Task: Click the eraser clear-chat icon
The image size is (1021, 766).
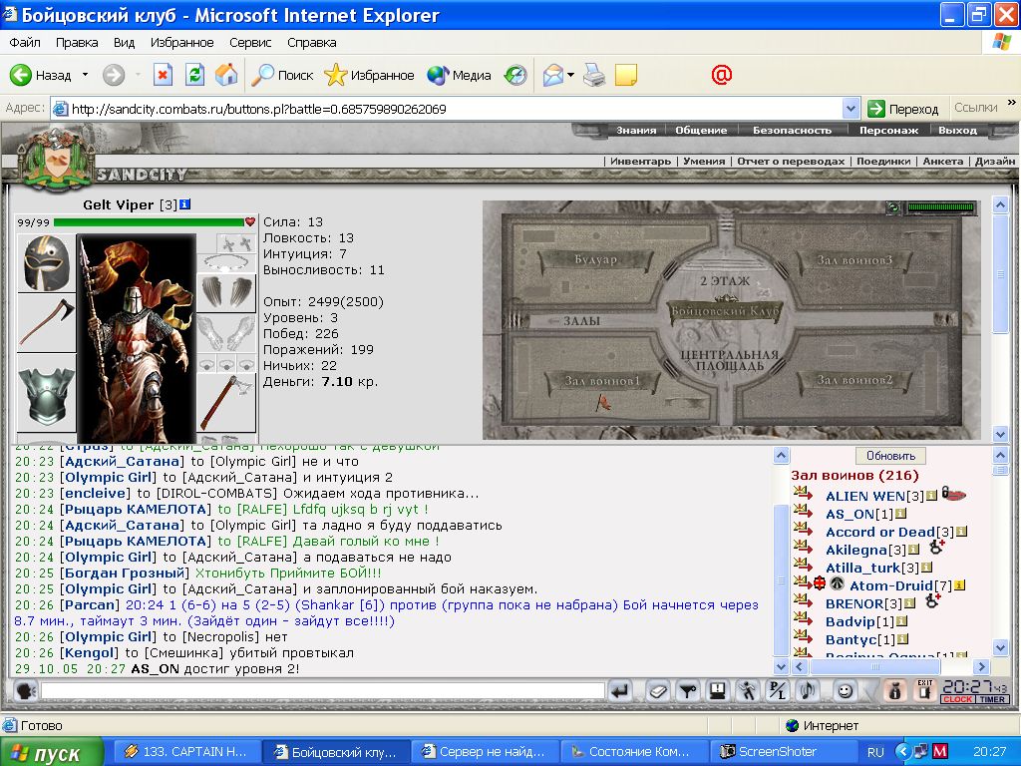Action: tap(658, 690)
